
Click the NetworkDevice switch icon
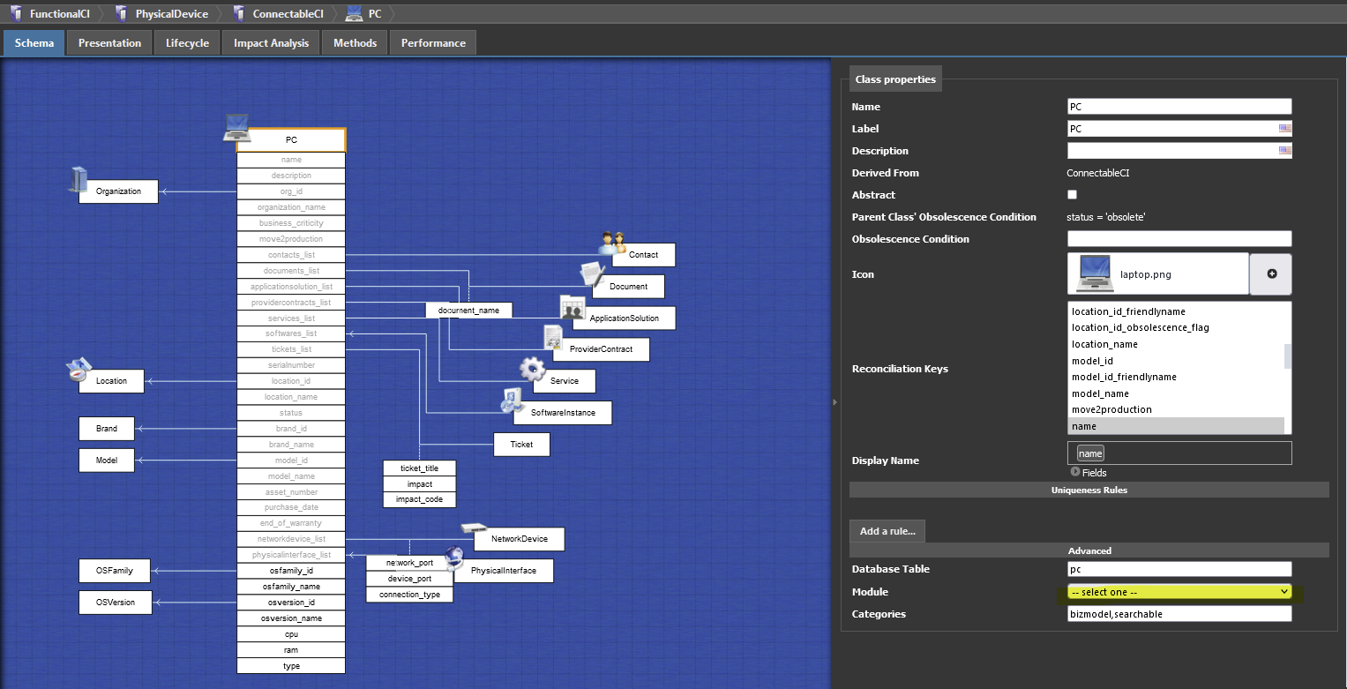click(x=474, y=528)
